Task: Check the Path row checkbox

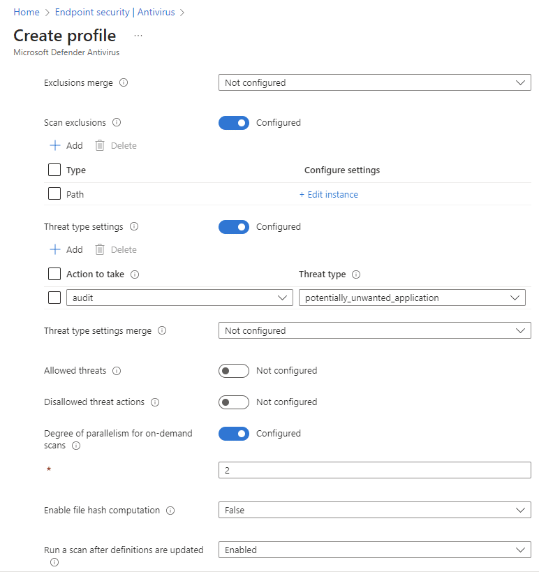Action: (x=54, y=193)
